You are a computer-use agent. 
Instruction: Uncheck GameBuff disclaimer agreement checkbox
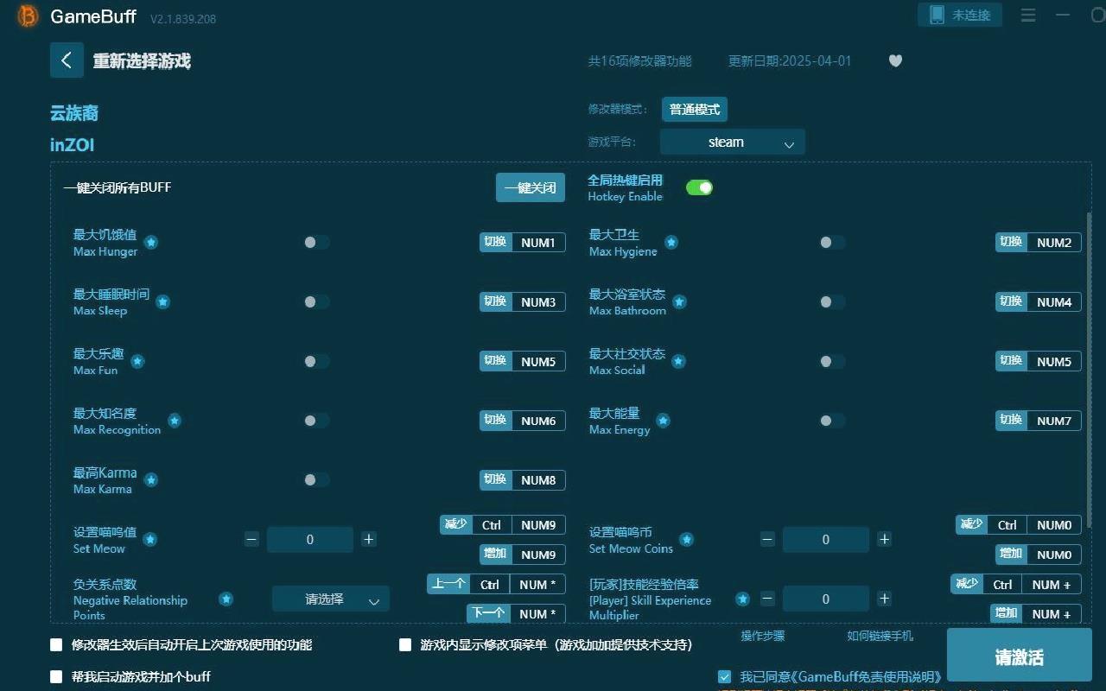pos(724,676)
